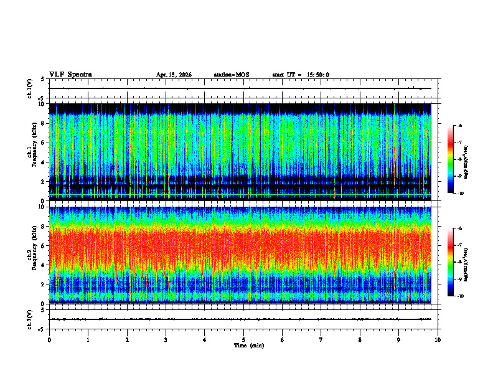Click the station=MOS label
This screenshot has width=493, height=381.
(232, 75)
